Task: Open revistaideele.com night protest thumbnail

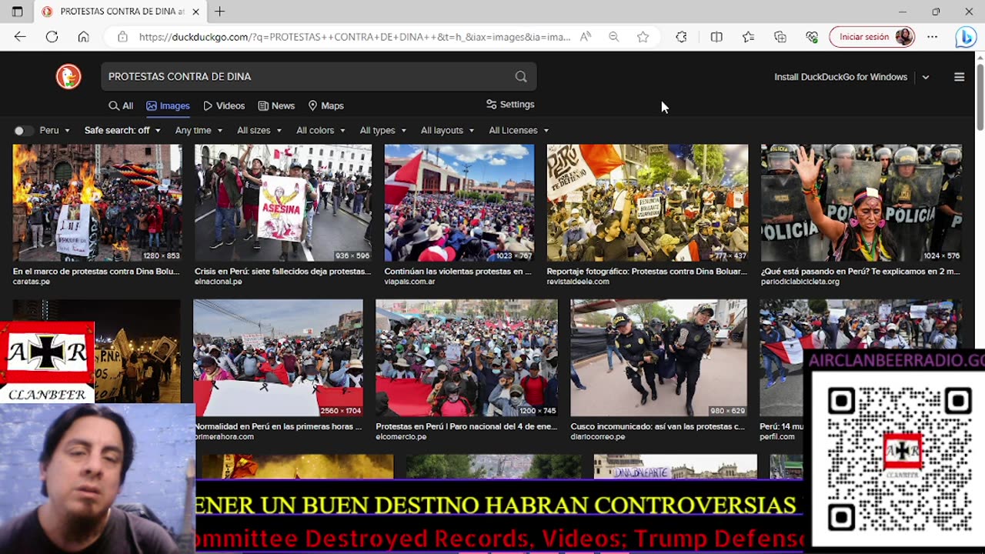Action: pyautogui.click(x=647, y=203)
